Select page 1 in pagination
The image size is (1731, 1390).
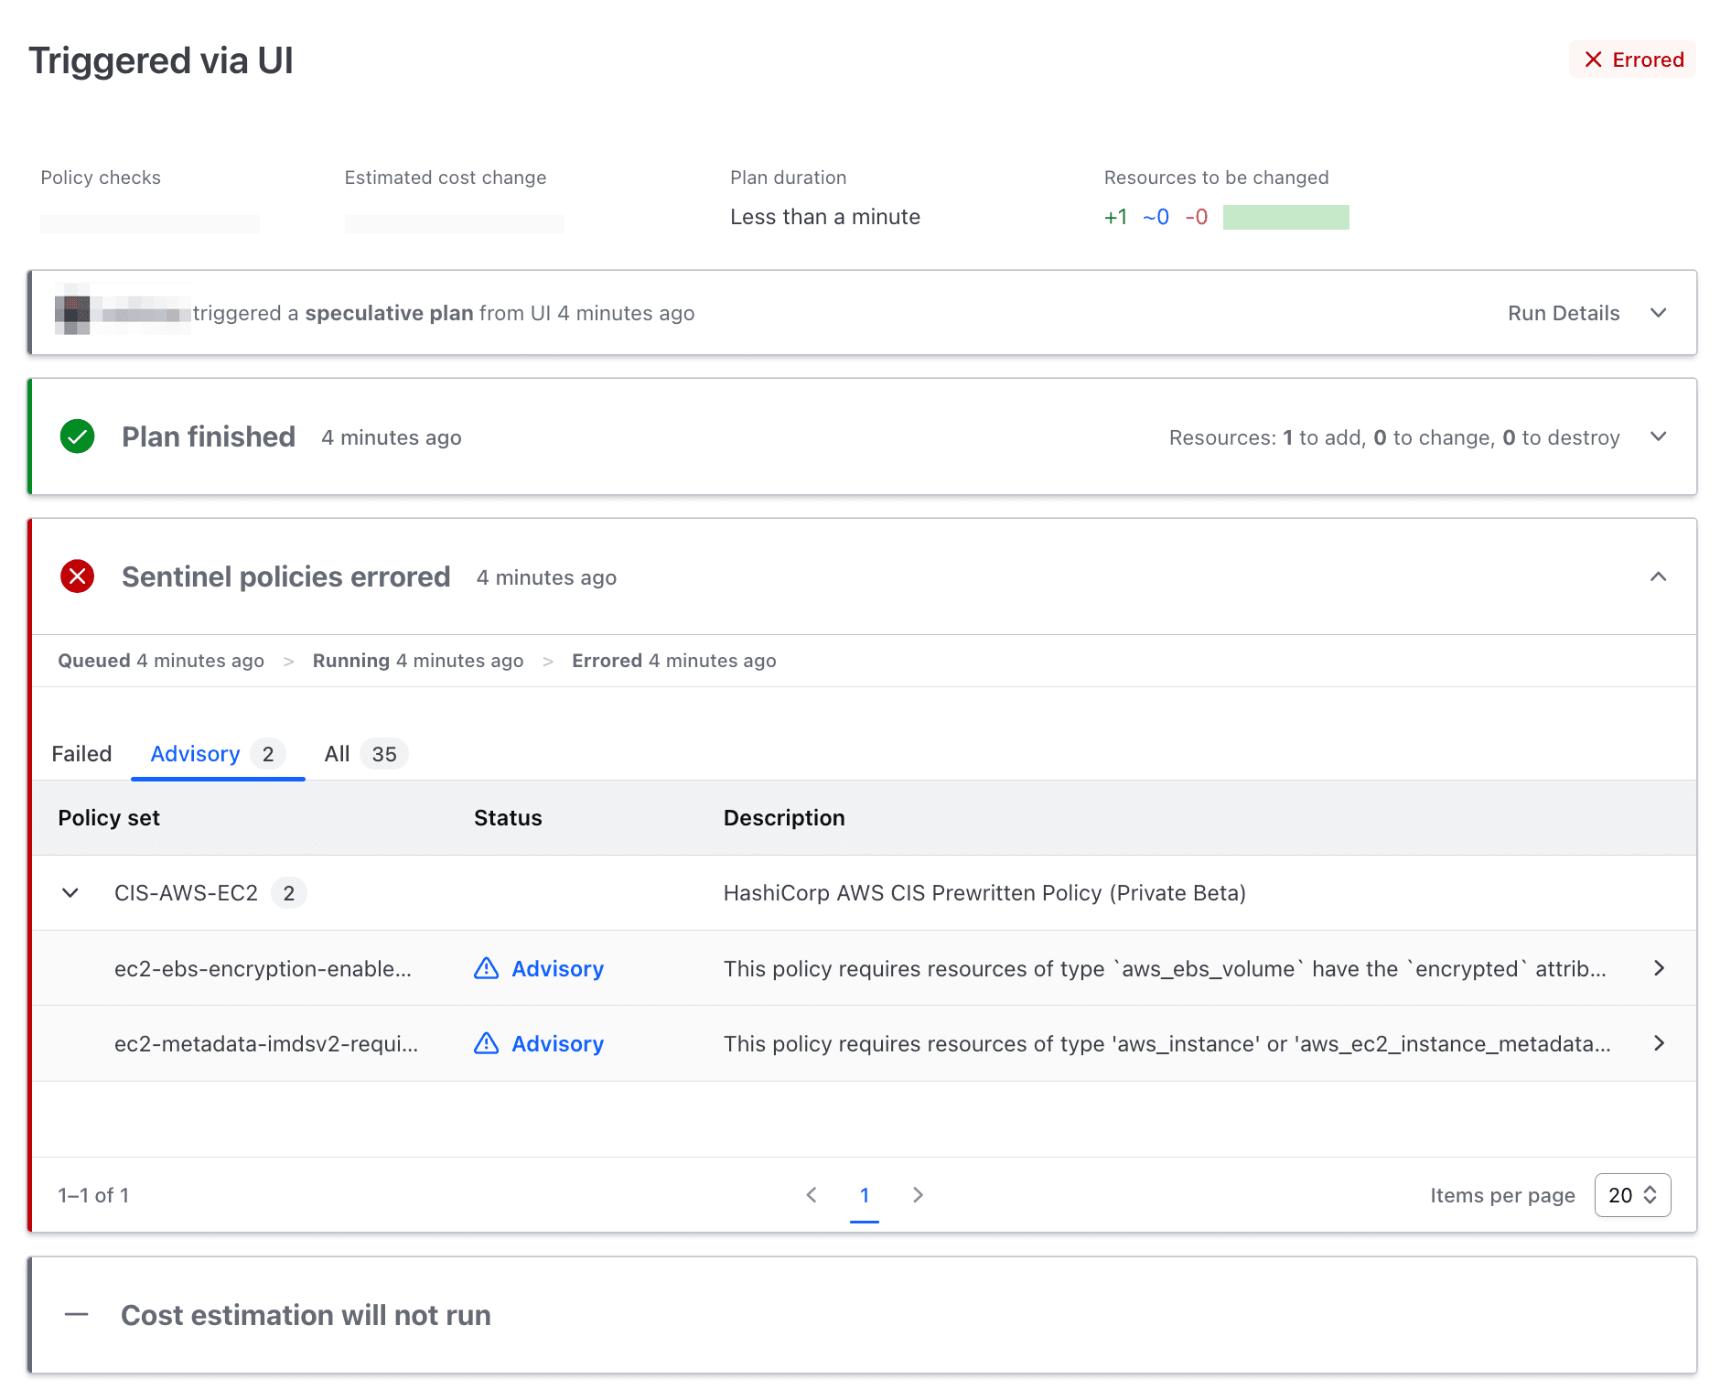[x=865, y=1195]
